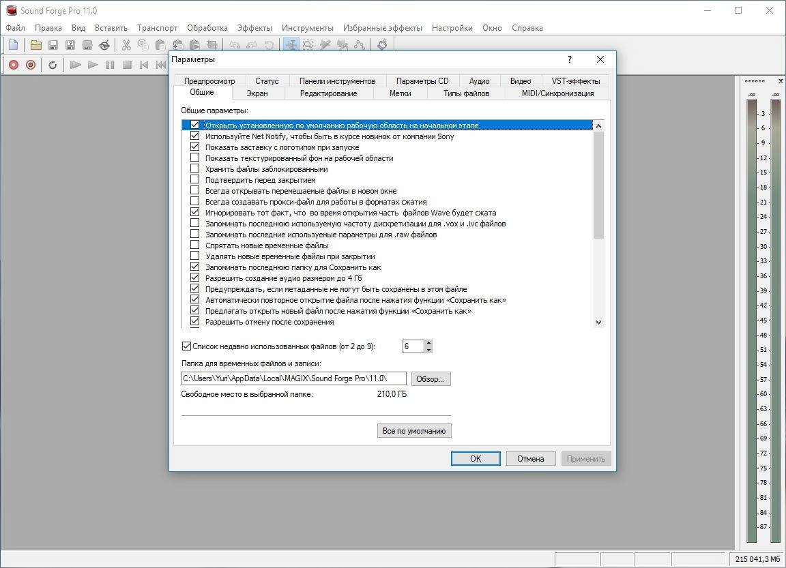786x568 pixels.
Task: Click the Undo toolbar icon
Action: tap(235, 45)
